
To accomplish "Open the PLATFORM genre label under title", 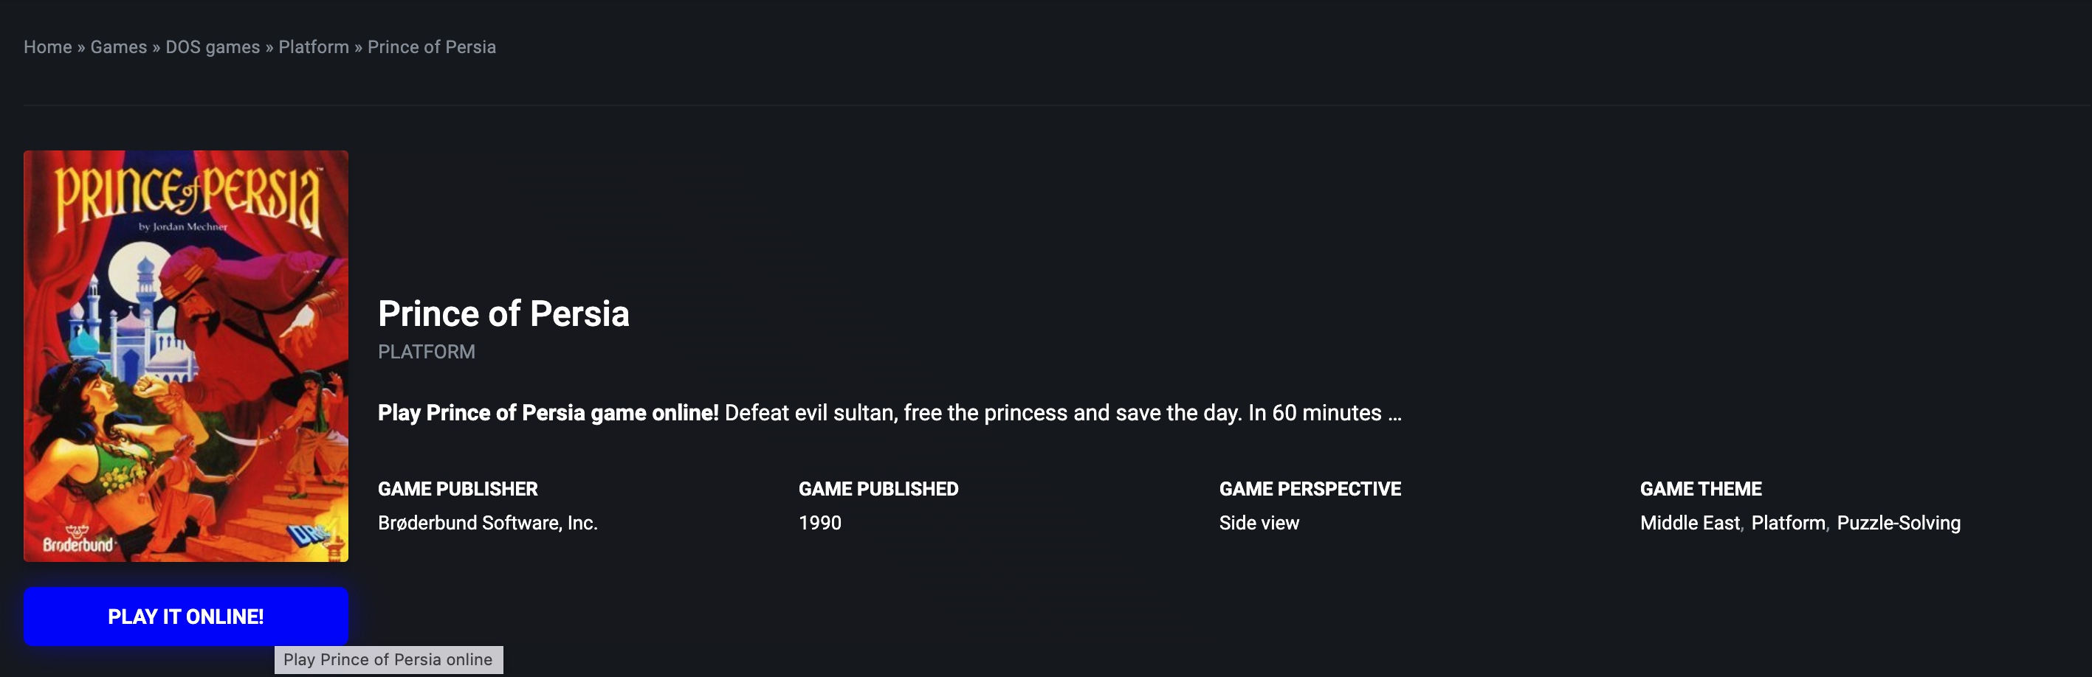I will coord(427,352).
